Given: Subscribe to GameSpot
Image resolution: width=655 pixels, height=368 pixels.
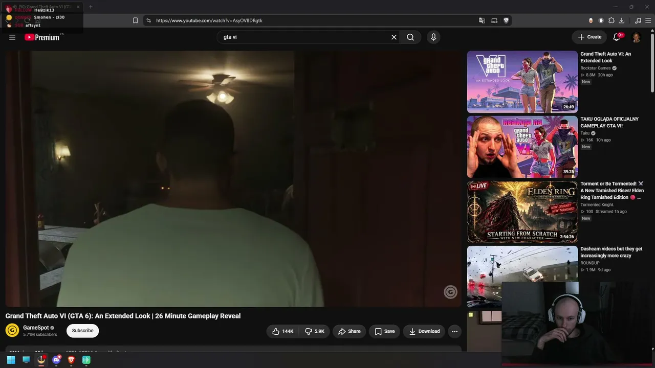Looking at the screenshot, I should (x=82, y=331).
